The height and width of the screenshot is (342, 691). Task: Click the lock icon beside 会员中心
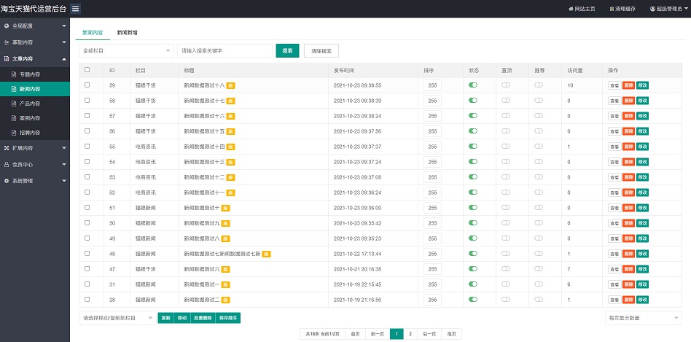pos(7,164)
